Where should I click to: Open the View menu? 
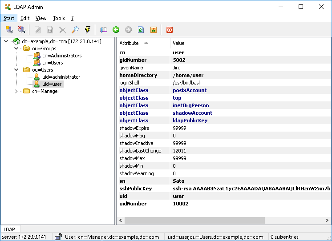pos(41,18)
